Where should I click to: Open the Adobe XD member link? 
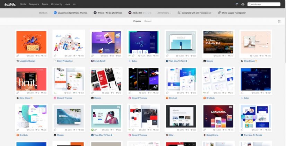137,13
